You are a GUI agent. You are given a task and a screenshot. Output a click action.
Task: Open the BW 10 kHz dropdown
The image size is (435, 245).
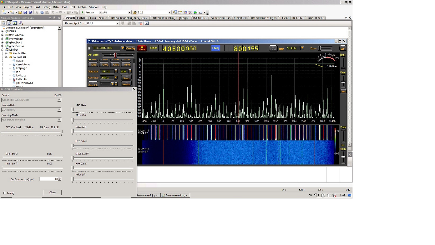point(302,48)
